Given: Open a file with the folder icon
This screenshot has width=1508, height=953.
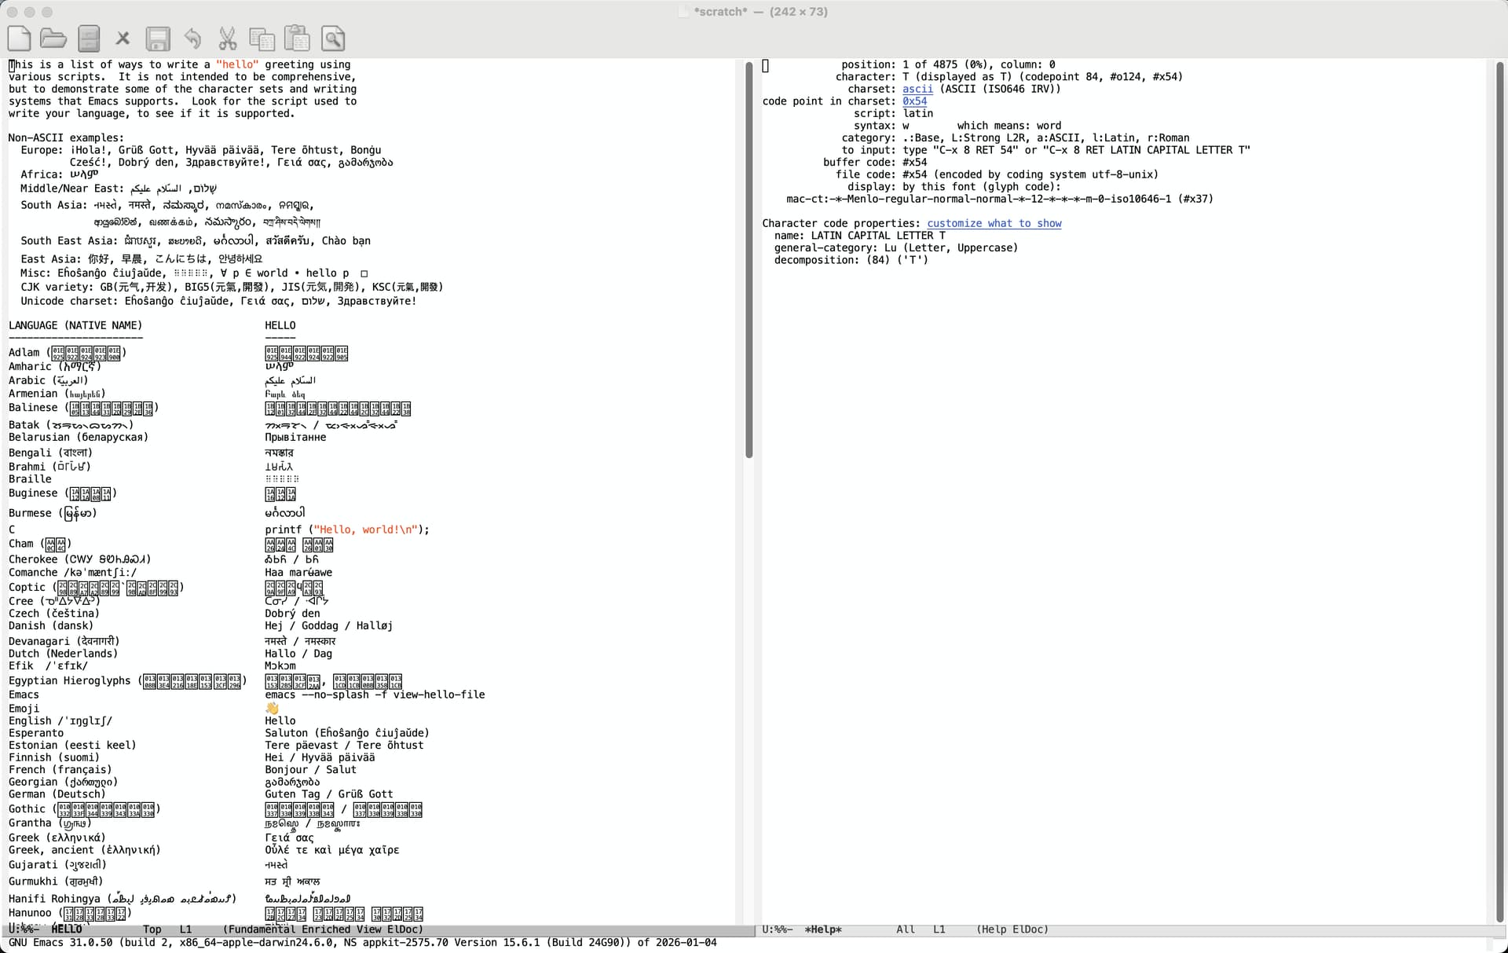Looking at the screenshot, I should (53, 38).
